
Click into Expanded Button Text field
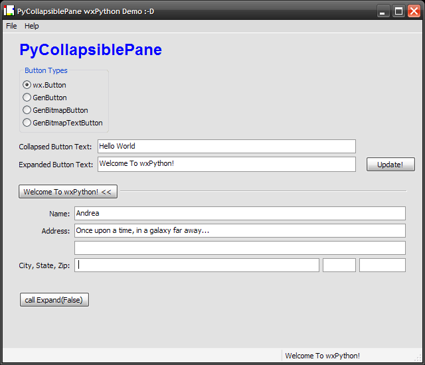click(226, 164)
